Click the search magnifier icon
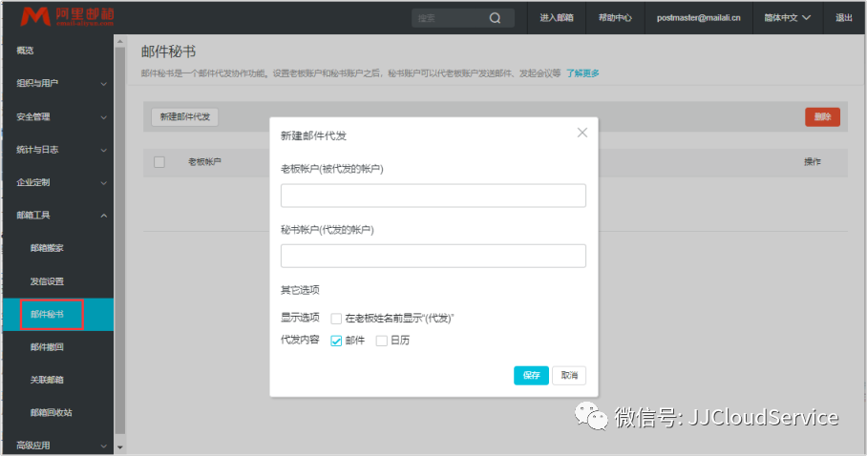This screenshot has width=867, height=456. tap(495, 18)
